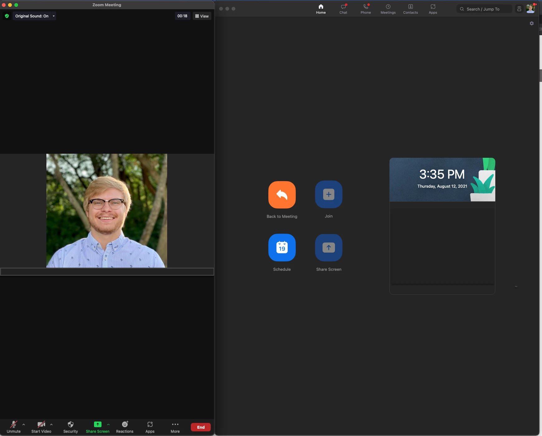The image size is (542, 436).
Task: Go to the Meetings tab
Action: (388, 9)
